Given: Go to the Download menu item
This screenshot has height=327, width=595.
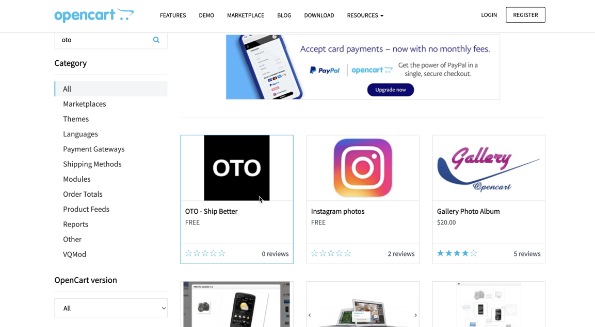Looking at the screenshot, I should point(319,15).
